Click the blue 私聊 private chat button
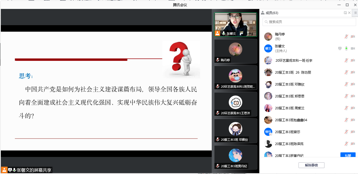The height and width of the screenshot is (174, 358). tap(348, 155)
